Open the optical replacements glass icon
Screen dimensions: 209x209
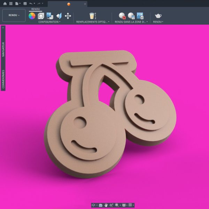tap(93, 16)
